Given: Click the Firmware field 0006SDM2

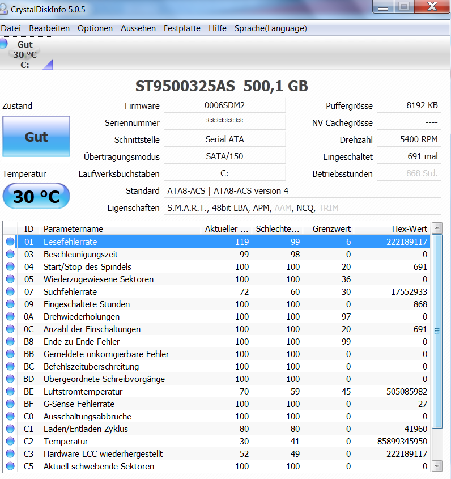Looking at the screenshot, I should click(224, 105).
